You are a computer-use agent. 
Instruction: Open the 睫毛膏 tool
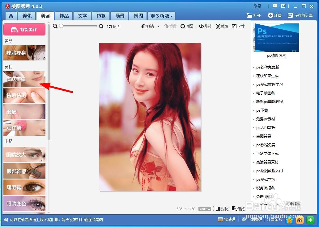click(24, 187)
